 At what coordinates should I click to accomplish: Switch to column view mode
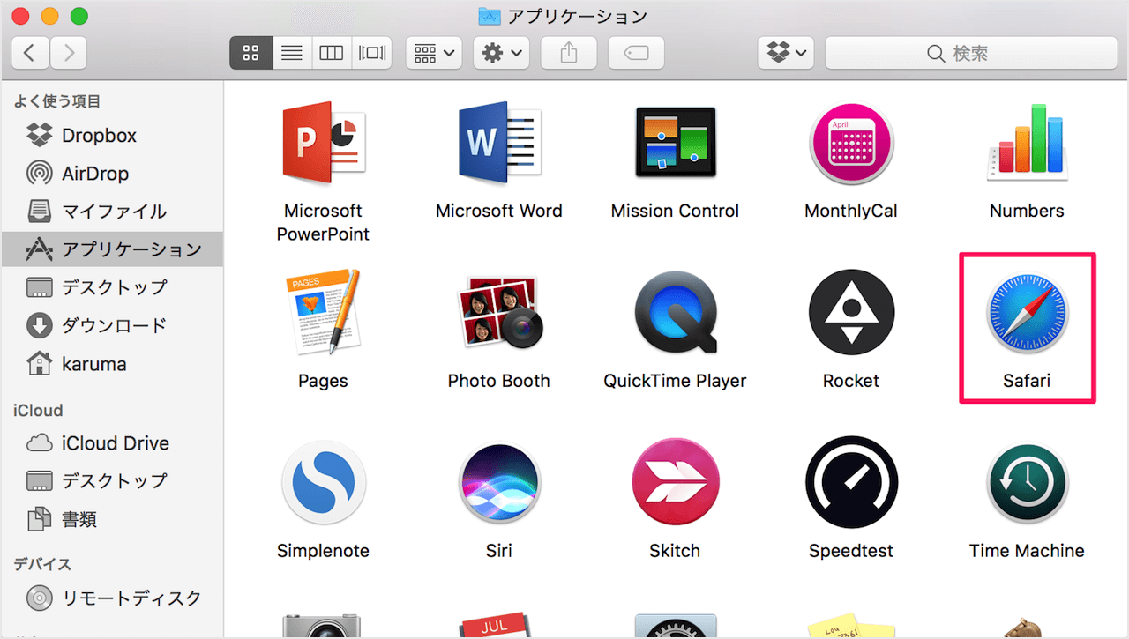331,53
